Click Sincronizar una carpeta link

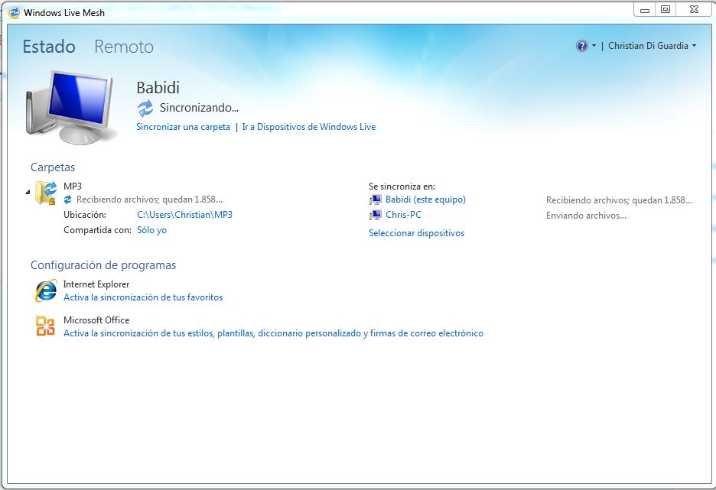(183, 127)
